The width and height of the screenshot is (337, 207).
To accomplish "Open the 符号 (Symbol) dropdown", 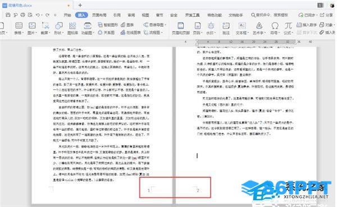I will tap(275, 33).
